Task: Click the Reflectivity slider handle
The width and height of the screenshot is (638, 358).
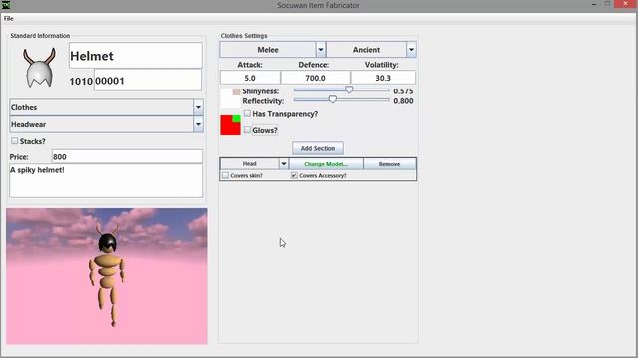Action: (x=332, y=99)
